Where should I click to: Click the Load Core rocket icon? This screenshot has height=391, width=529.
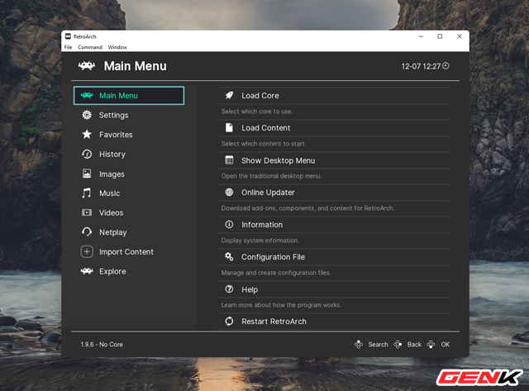[x=229, y=95]
